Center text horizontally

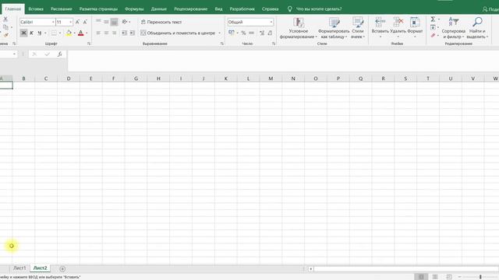[106, 33]
